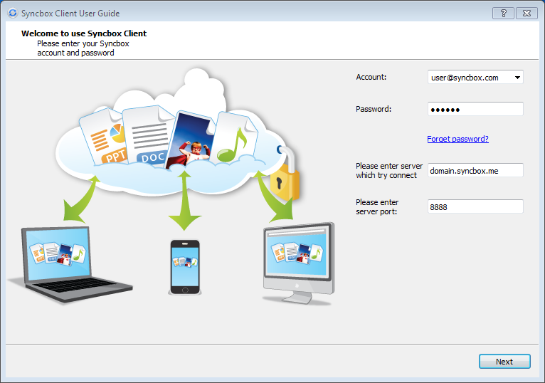The width and height of the screenshot is (545, 383).
Task: Open the Account dropdown arrow
Action: coord(517,77)
